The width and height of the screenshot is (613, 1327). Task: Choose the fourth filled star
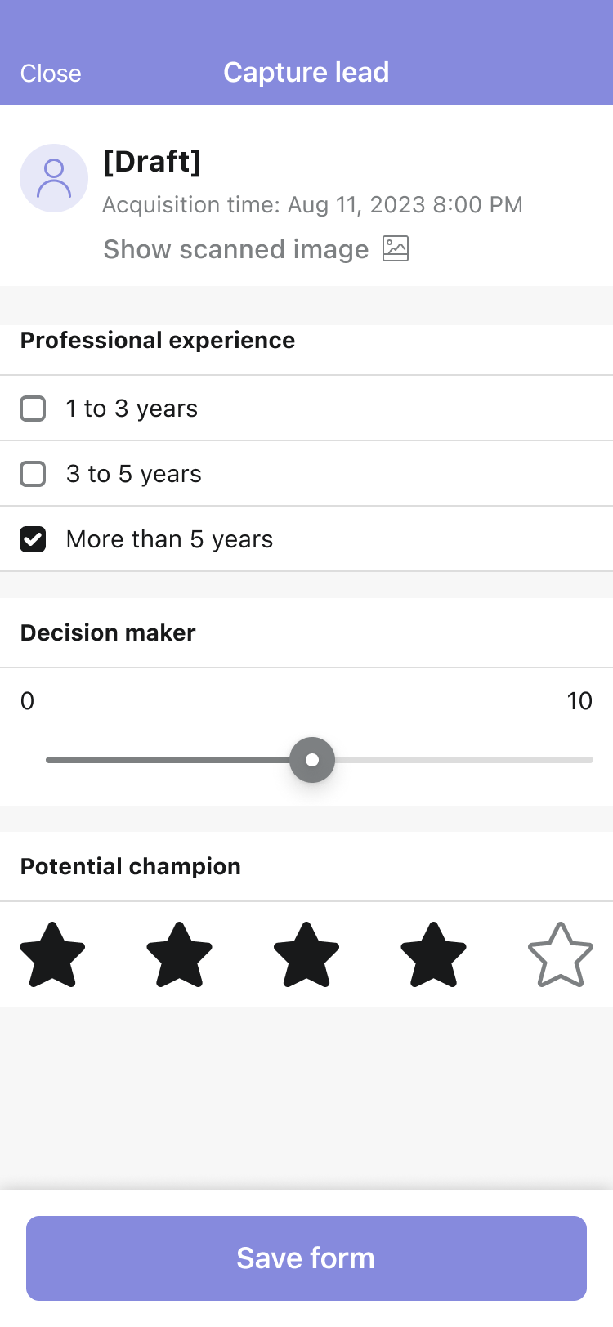tap(433, 954)
